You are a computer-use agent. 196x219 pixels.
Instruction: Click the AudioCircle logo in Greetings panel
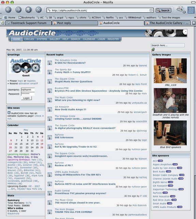pyautogui.click(x=26, y=66)
